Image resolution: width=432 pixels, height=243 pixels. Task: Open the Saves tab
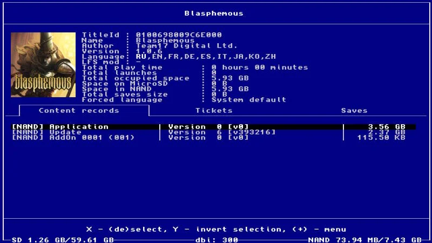click(x=354, y=110)
